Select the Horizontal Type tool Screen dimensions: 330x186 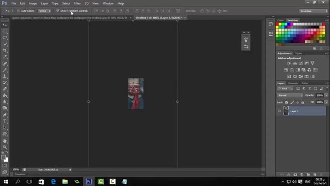point(5,121)
